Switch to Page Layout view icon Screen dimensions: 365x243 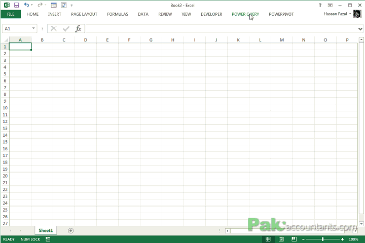coord(281,239)
